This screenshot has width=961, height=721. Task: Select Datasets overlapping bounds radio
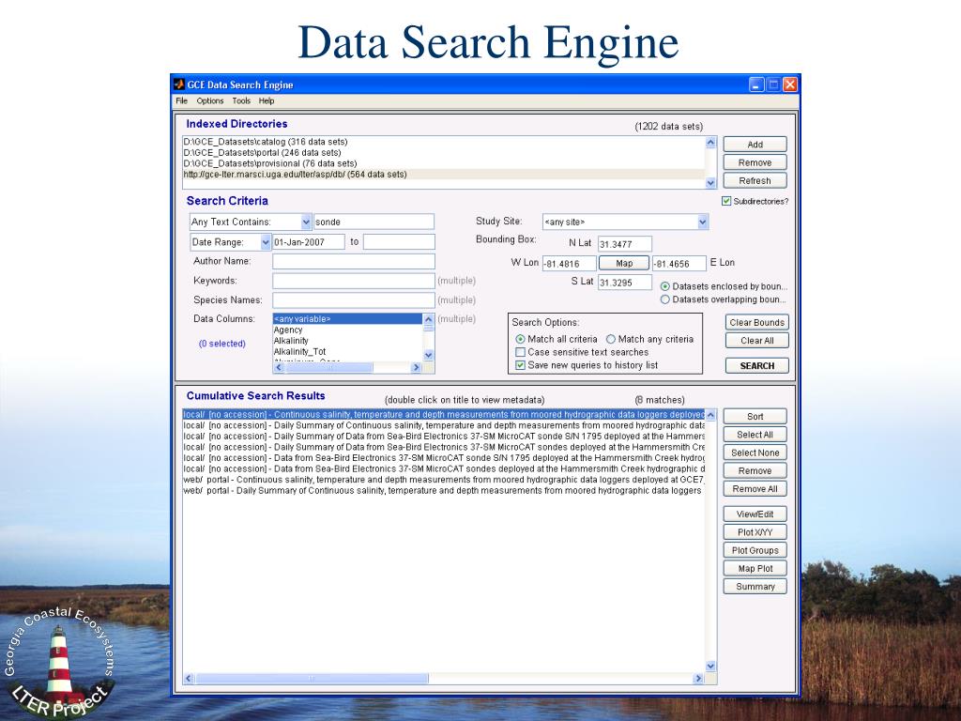click(665, 299)
